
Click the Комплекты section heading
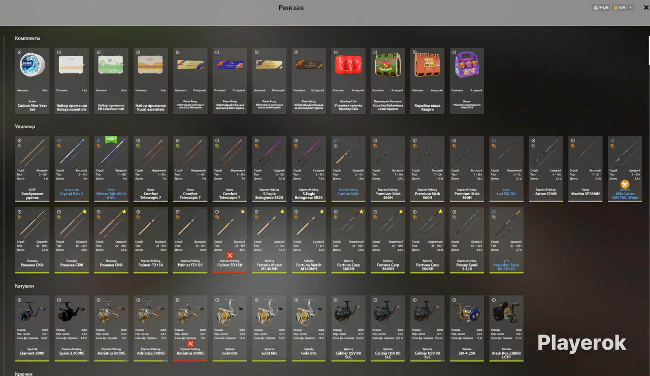point(28,39)
